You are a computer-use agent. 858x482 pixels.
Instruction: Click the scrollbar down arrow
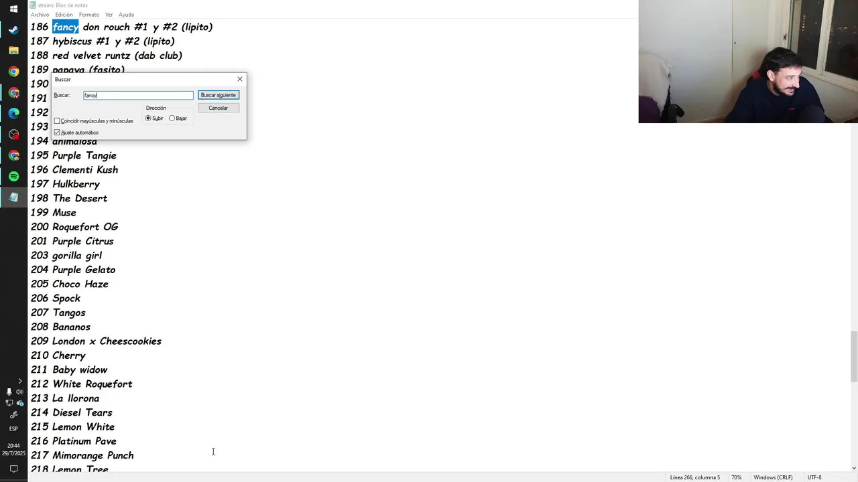click(853, 468)
